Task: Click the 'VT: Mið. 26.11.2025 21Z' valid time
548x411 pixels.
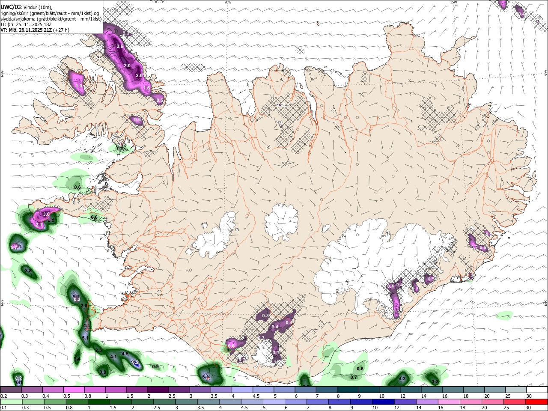Action: click(27, 30)
